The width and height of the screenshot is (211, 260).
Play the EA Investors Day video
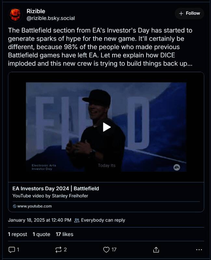click(x=106, y=127)
